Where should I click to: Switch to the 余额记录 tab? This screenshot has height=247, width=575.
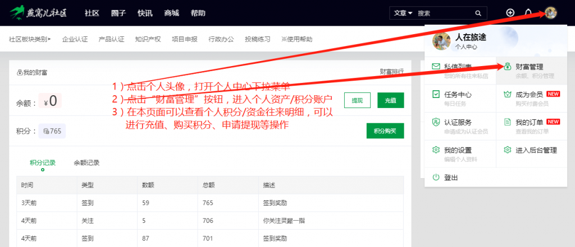[x=86, y=162]
